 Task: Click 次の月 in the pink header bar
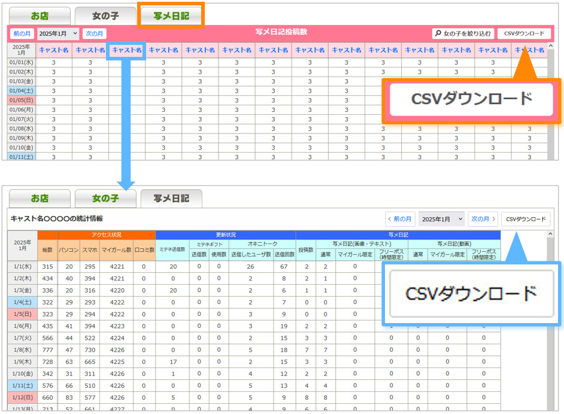point(95,34)
